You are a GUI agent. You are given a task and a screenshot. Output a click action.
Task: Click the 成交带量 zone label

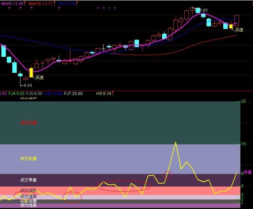pyautogui.click(x=28, y=180)
